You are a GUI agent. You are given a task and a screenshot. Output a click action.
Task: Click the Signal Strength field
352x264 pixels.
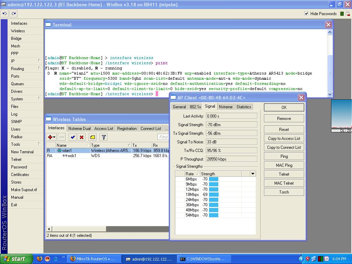click(x=231, y=124)
